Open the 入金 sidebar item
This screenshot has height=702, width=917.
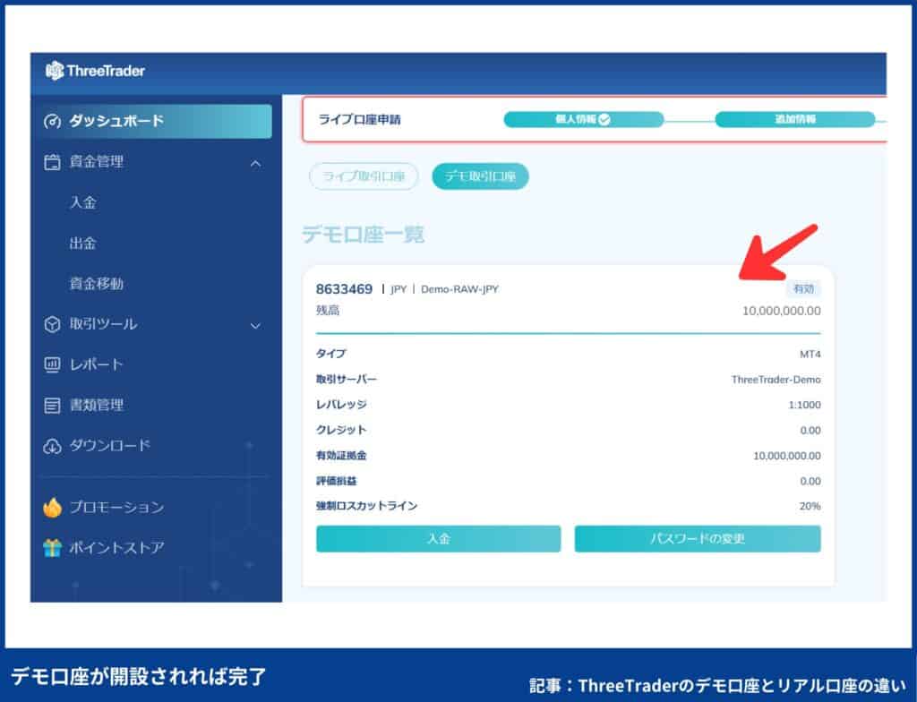pyautogui.click(x=83, y=202)
